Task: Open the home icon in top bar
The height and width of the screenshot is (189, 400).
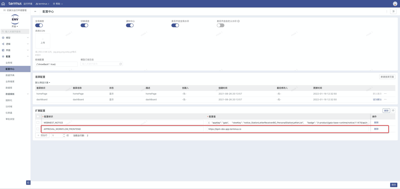Action: click(3, 4)
